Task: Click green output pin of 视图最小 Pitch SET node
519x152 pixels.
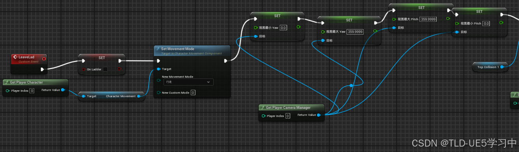Action: click(x=502, y=23)
